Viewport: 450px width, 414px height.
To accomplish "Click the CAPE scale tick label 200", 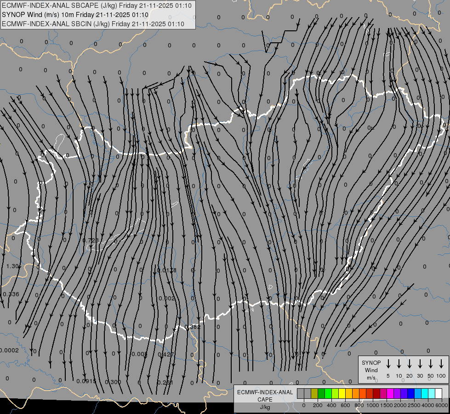I will (x=318, y=405).
